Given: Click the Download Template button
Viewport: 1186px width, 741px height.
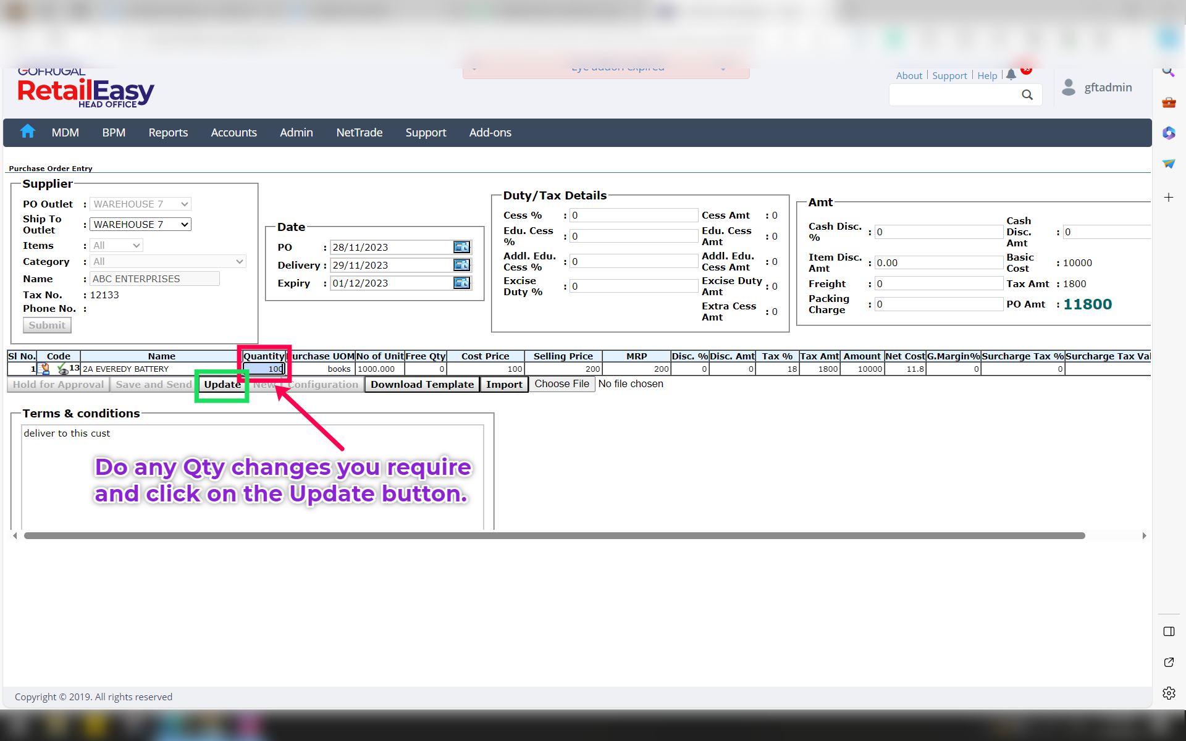Looking at the screenshot, I should click(x=422, y=384).
